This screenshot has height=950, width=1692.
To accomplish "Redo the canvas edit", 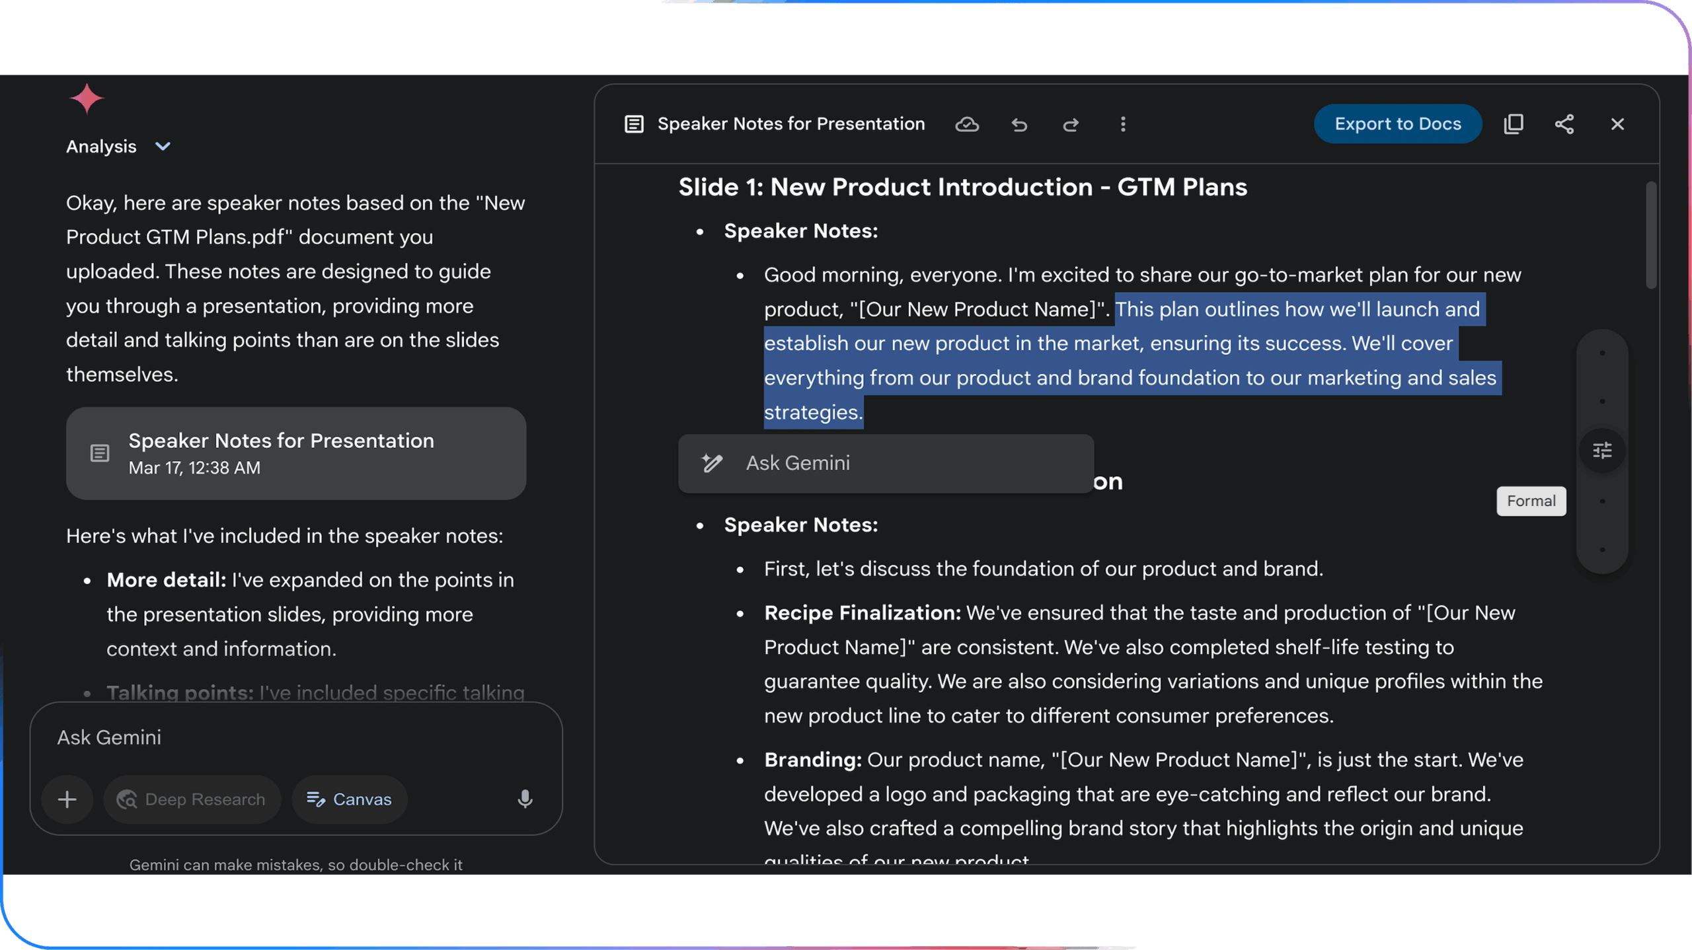I will pyautogui.click(x=1071, y=124).
